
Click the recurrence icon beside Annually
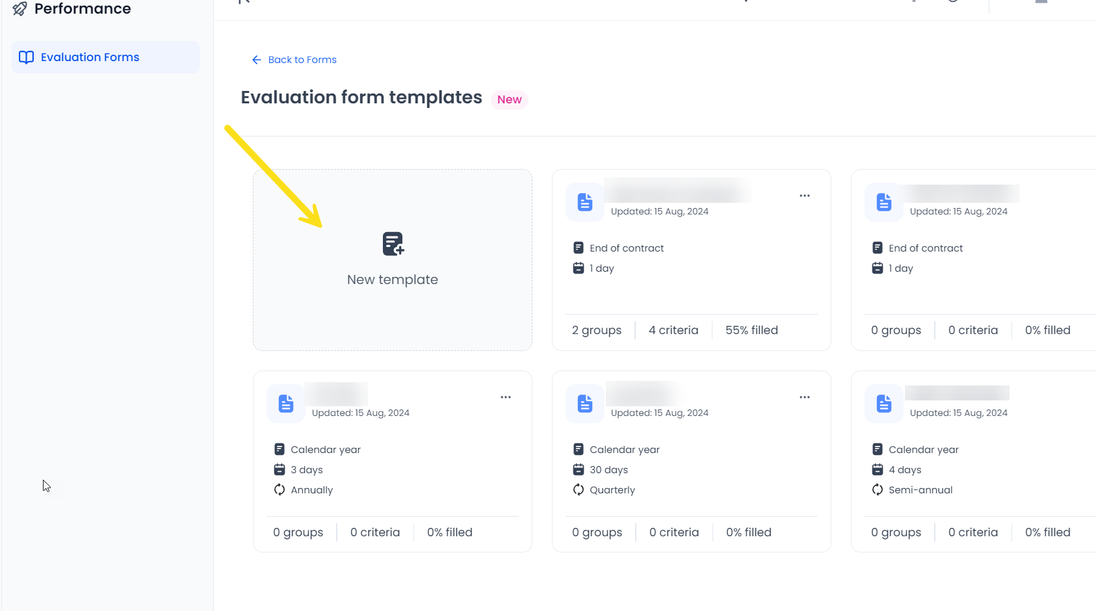tap(280, 489)
